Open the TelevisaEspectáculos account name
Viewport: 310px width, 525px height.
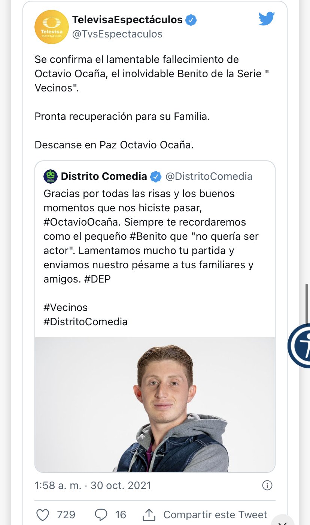click(x=127, y=19)
